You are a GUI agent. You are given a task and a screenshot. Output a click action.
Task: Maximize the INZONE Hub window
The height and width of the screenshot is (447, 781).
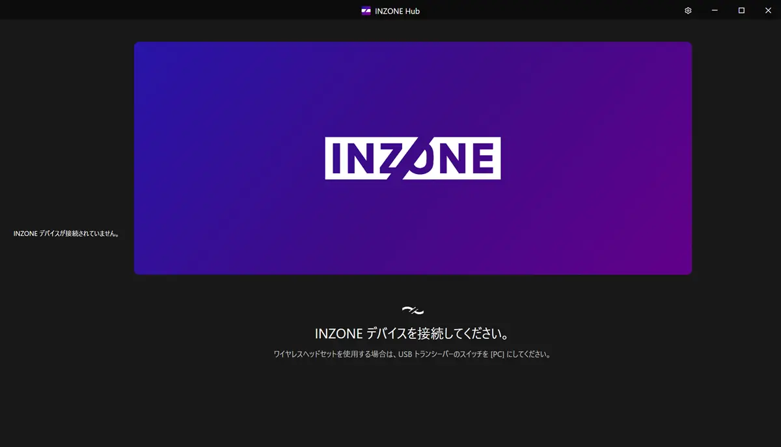coord(741,10)
